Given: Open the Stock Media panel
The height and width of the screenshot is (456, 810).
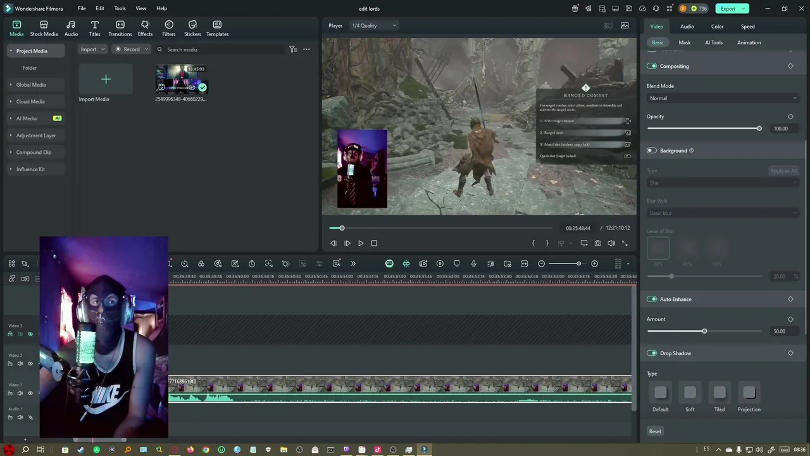Looking at the screenshot, I should [44, 28].
